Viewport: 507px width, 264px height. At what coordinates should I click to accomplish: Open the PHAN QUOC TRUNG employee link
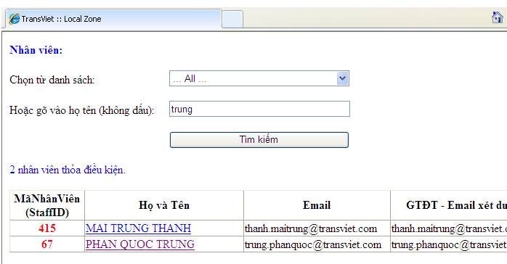(x=140, y=244)
